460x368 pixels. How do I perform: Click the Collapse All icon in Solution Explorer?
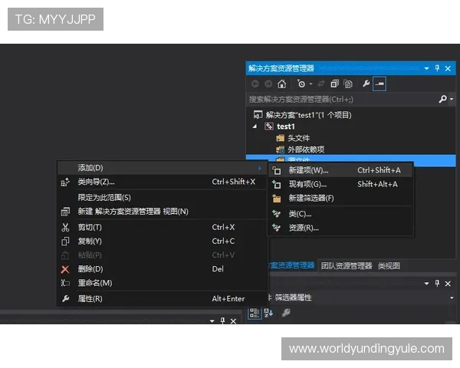(334, 84)
